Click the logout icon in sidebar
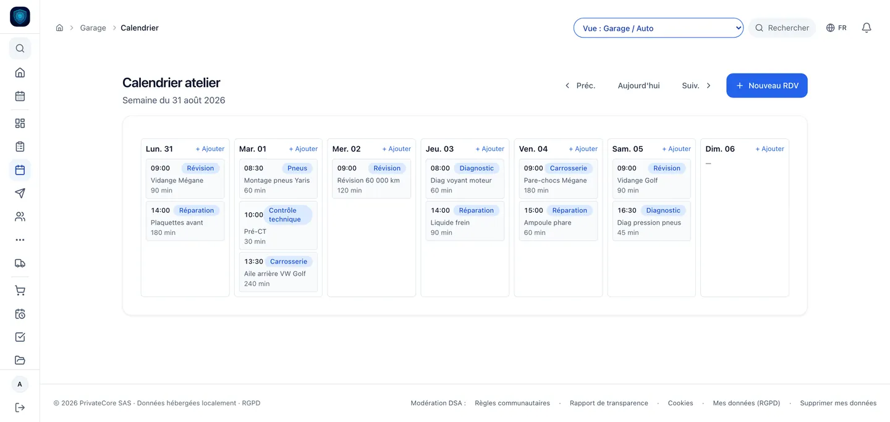This screenshot has width=890, height=422. [x=20, y=407]
